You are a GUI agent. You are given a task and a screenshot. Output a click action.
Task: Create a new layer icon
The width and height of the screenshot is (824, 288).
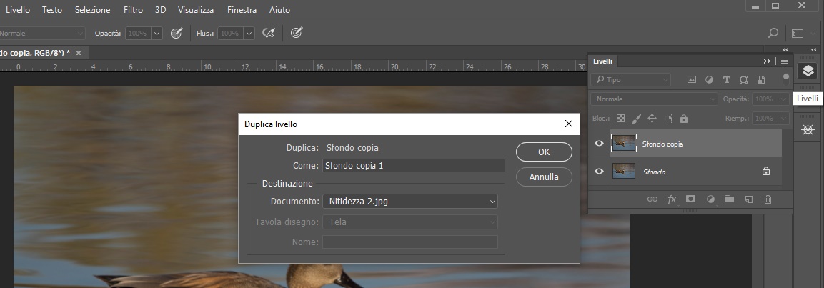[x=749, y=199]
